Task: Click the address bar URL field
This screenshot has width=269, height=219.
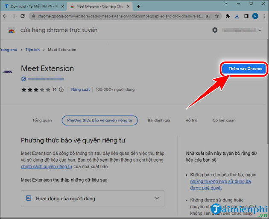Action: tap(120, 16)
